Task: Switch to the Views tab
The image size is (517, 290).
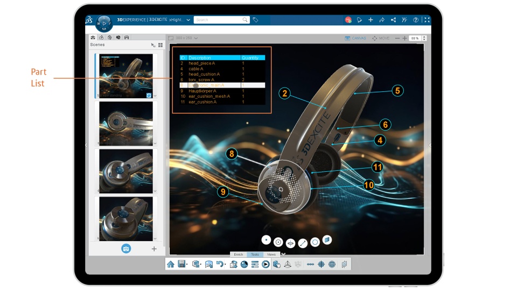Action: pyautogui.click(x=271, y=255)
